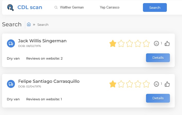Open the Jack Willis Singerman name heading

tap(42, 41)
